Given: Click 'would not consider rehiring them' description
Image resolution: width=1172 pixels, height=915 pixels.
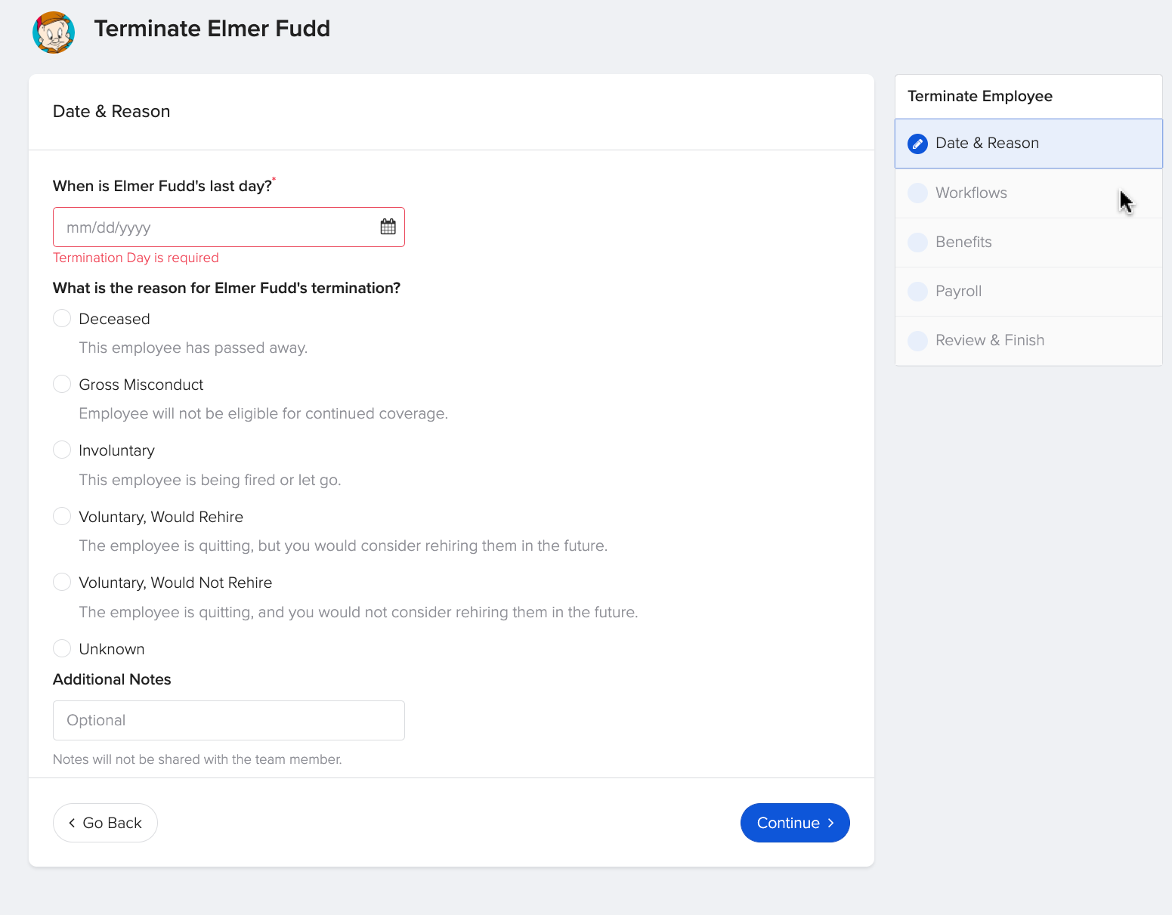Looking at the screenshot, I should (358, 612).
